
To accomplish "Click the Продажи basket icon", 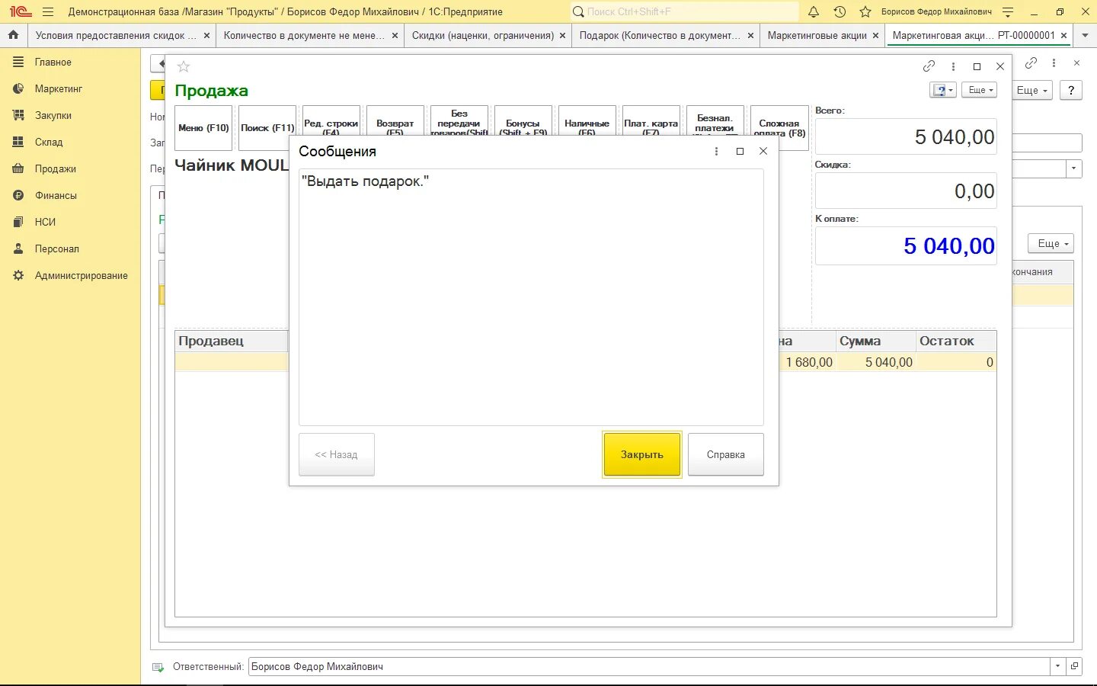I will [18, 168].
